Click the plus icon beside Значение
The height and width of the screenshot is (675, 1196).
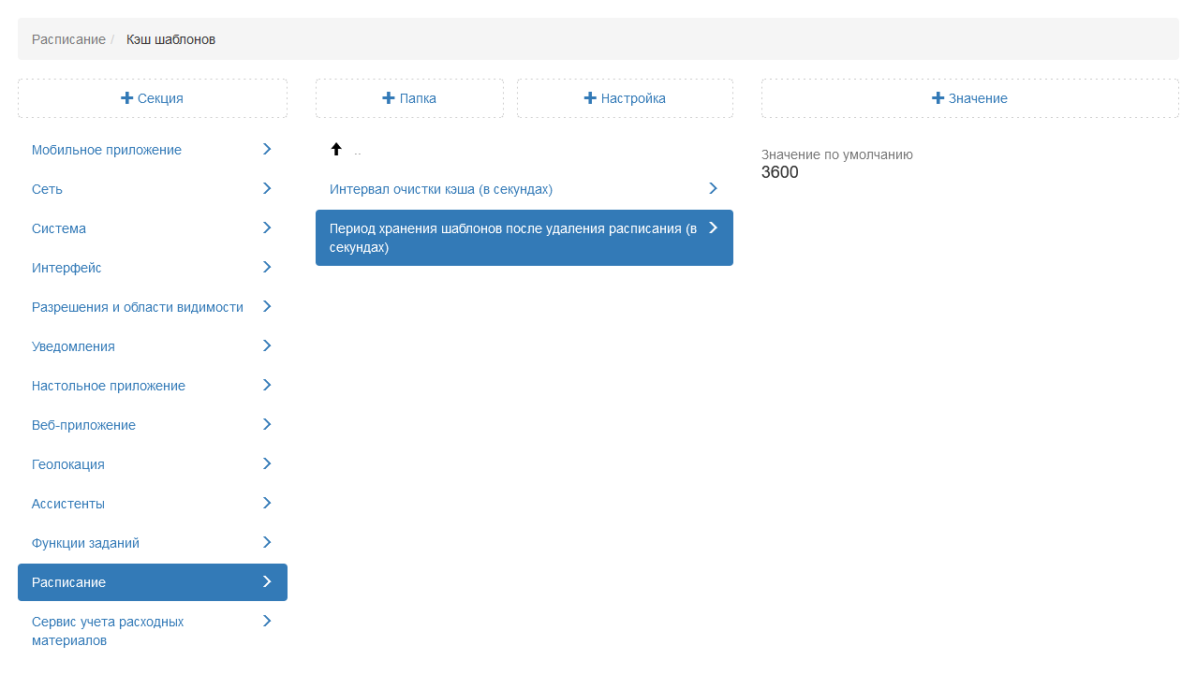938,98
